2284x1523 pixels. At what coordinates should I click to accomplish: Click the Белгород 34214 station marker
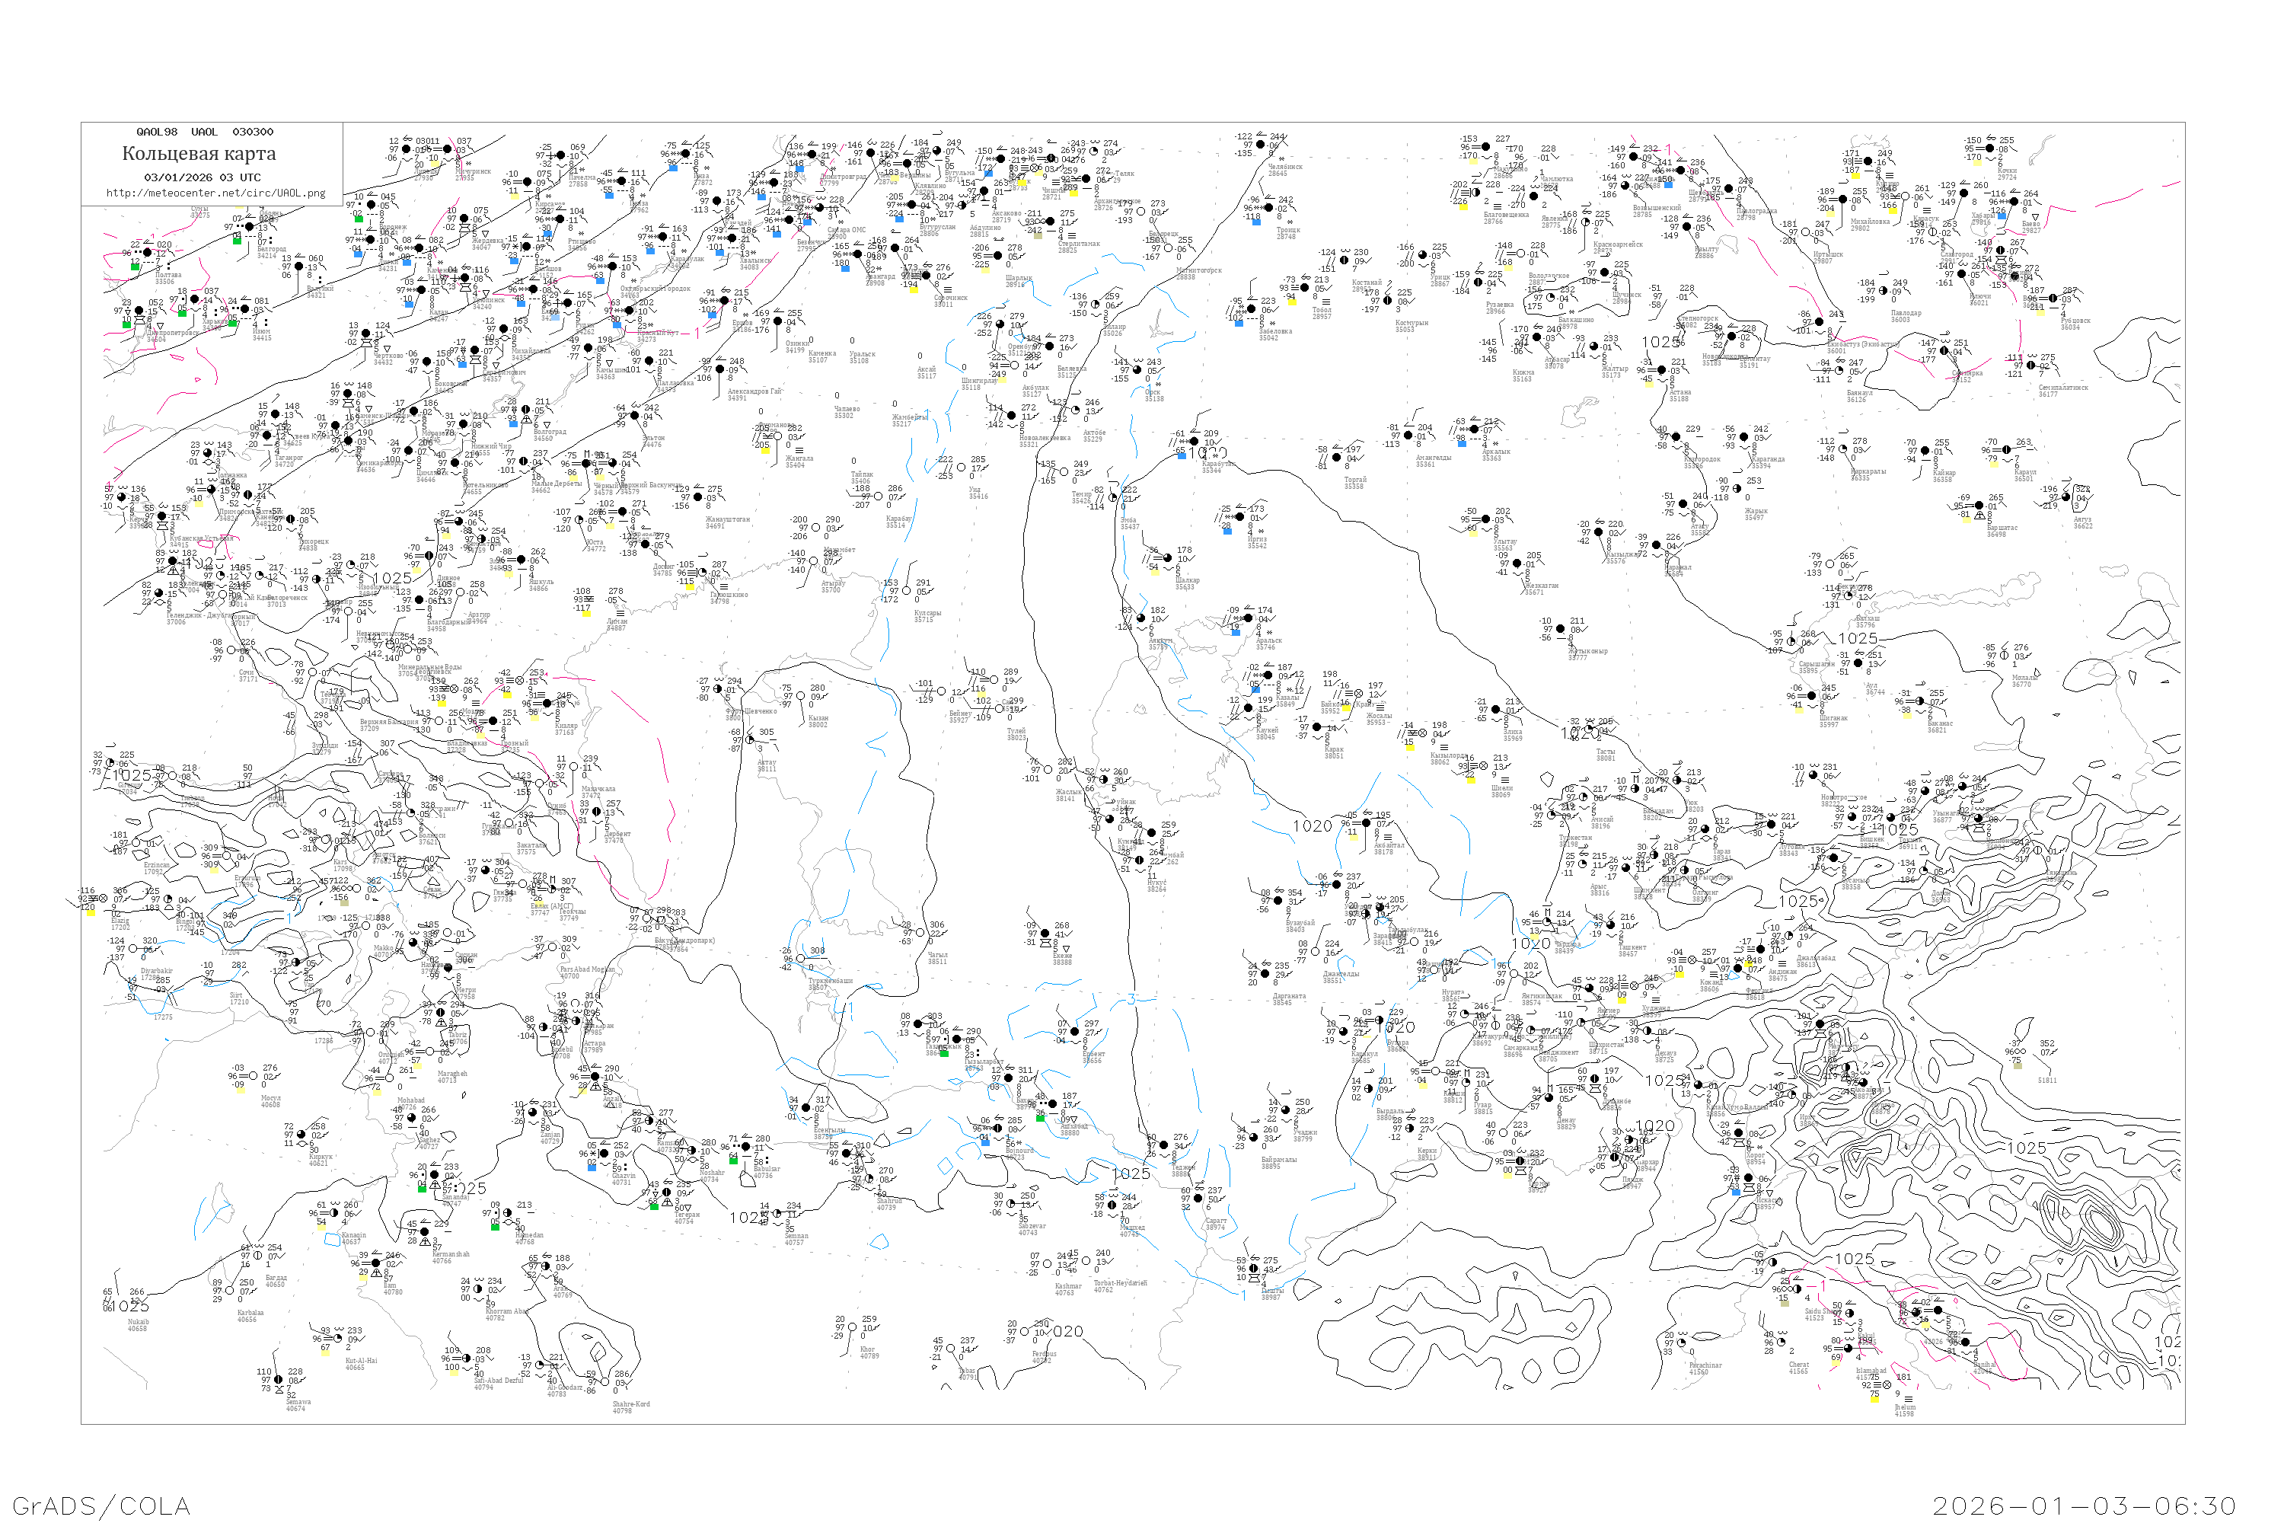click(x=250, y=227)
